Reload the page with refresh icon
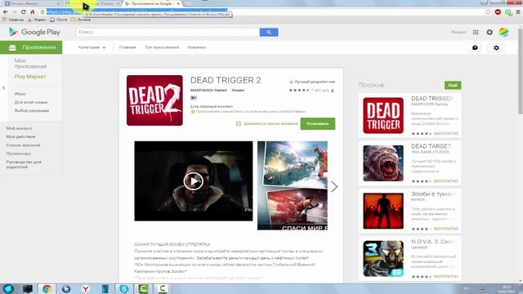 coord(24,12)
